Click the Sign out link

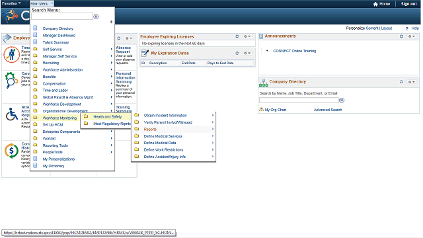[408, 4]
